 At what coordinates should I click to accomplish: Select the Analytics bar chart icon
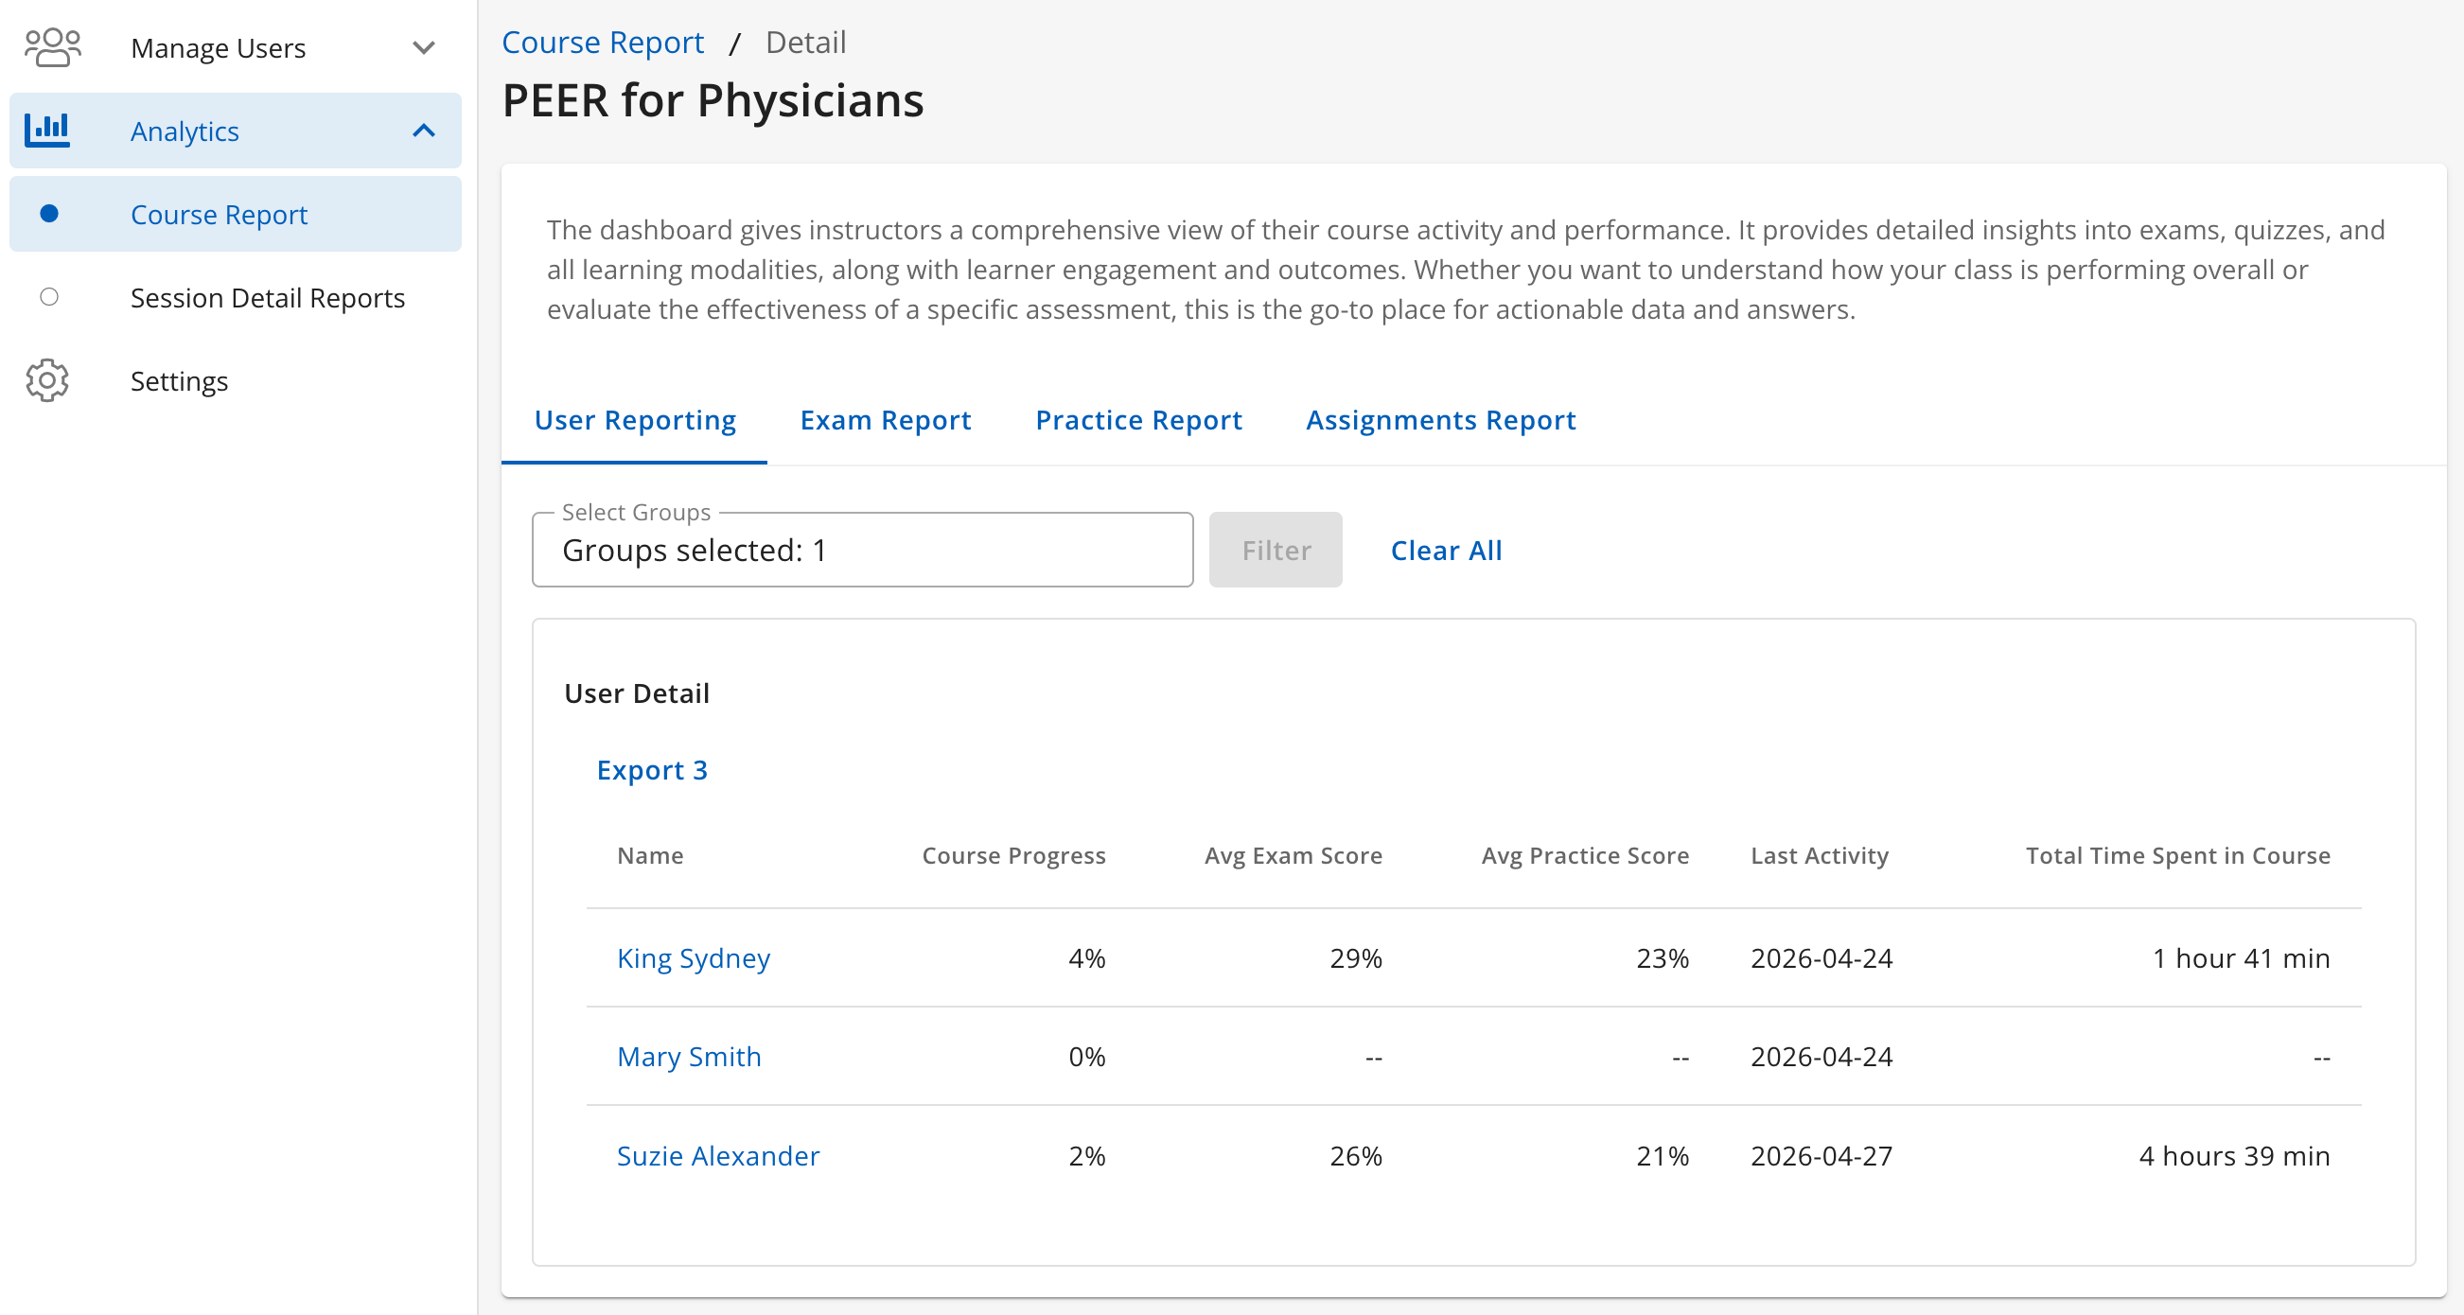48,130
